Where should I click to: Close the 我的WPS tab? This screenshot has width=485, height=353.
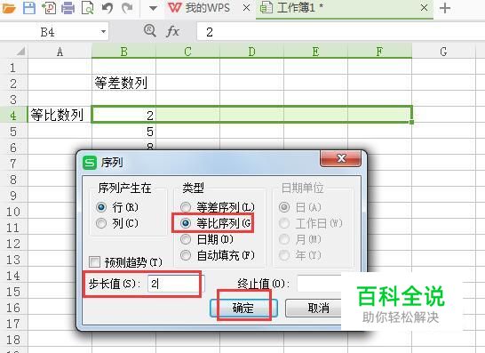pos(247,8)
